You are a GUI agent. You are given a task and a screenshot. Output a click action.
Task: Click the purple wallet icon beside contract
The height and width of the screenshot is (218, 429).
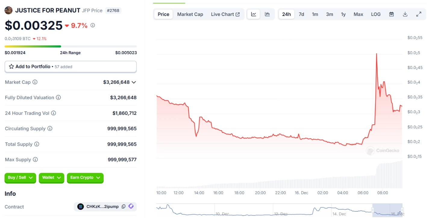[x=131, y=207]
